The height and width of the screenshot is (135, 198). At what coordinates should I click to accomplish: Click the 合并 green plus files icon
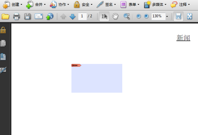point(30,5)
